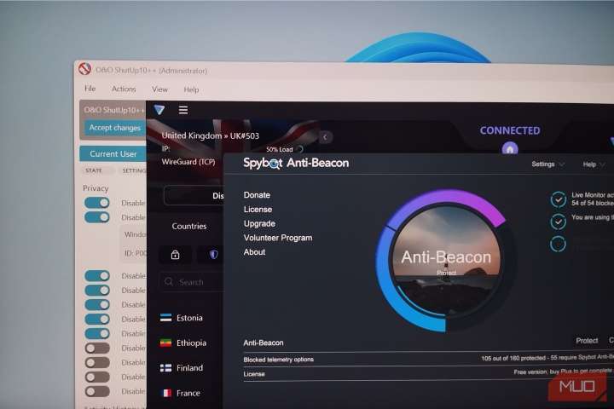Screen dimensions: 614x409
Task: Click the third empty status circle icon
Action: coord(558,244)
